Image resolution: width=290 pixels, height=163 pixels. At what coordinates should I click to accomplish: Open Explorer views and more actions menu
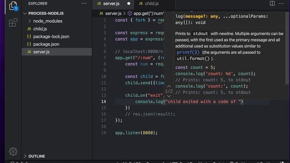click(84, 3)
